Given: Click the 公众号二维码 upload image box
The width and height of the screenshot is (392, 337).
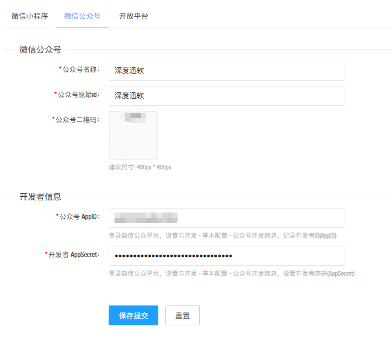Looking at the screenshot, I should pos(133,136).
